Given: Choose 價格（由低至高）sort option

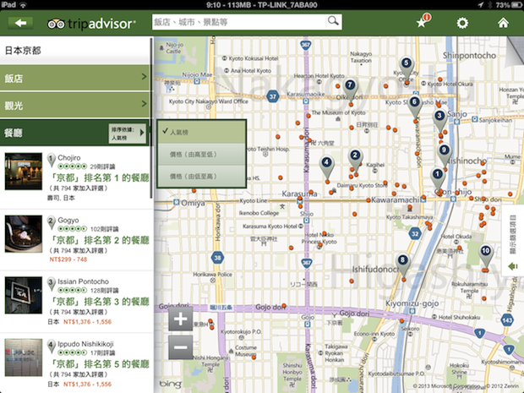Looking at the screenshot, I should 201,177.
